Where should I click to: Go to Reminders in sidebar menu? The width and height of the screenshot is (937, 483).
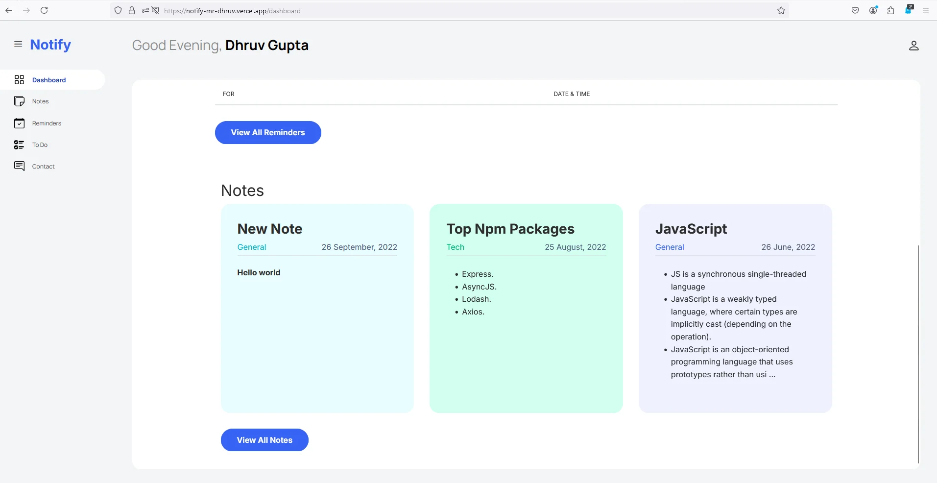pos(47,123)
